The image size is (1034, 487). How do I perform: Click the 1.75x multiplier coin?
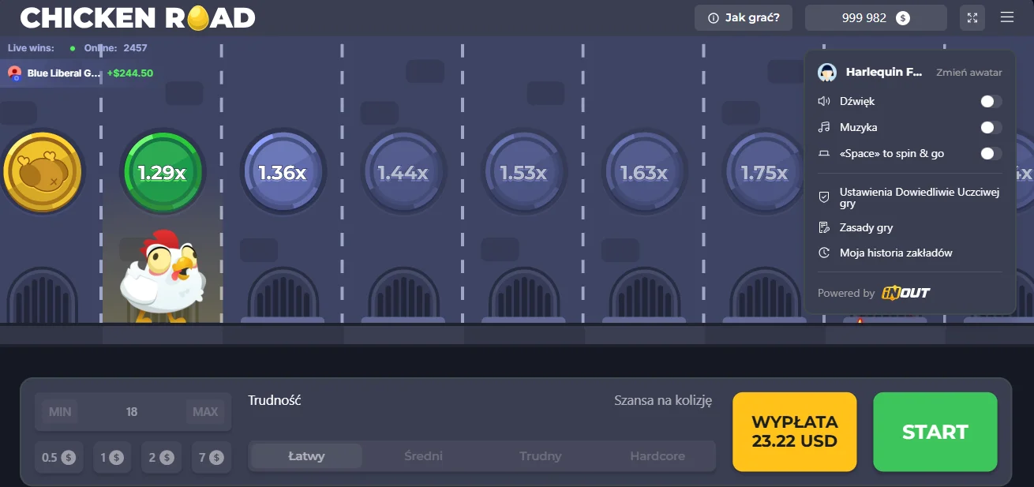[x=764, y=172]
